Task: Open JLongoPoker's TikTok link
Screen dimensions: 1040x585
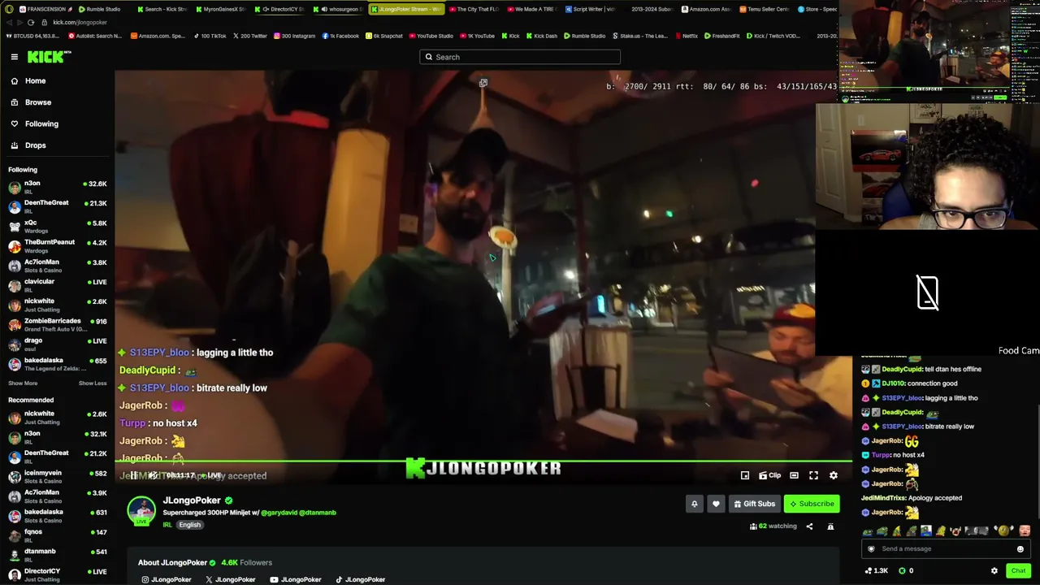Action: point(361,579)
